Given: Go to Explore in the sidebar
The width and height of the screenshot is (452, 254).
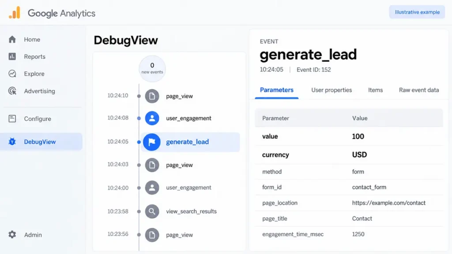Looking at the screenshot, I should [x=34, y=74].
